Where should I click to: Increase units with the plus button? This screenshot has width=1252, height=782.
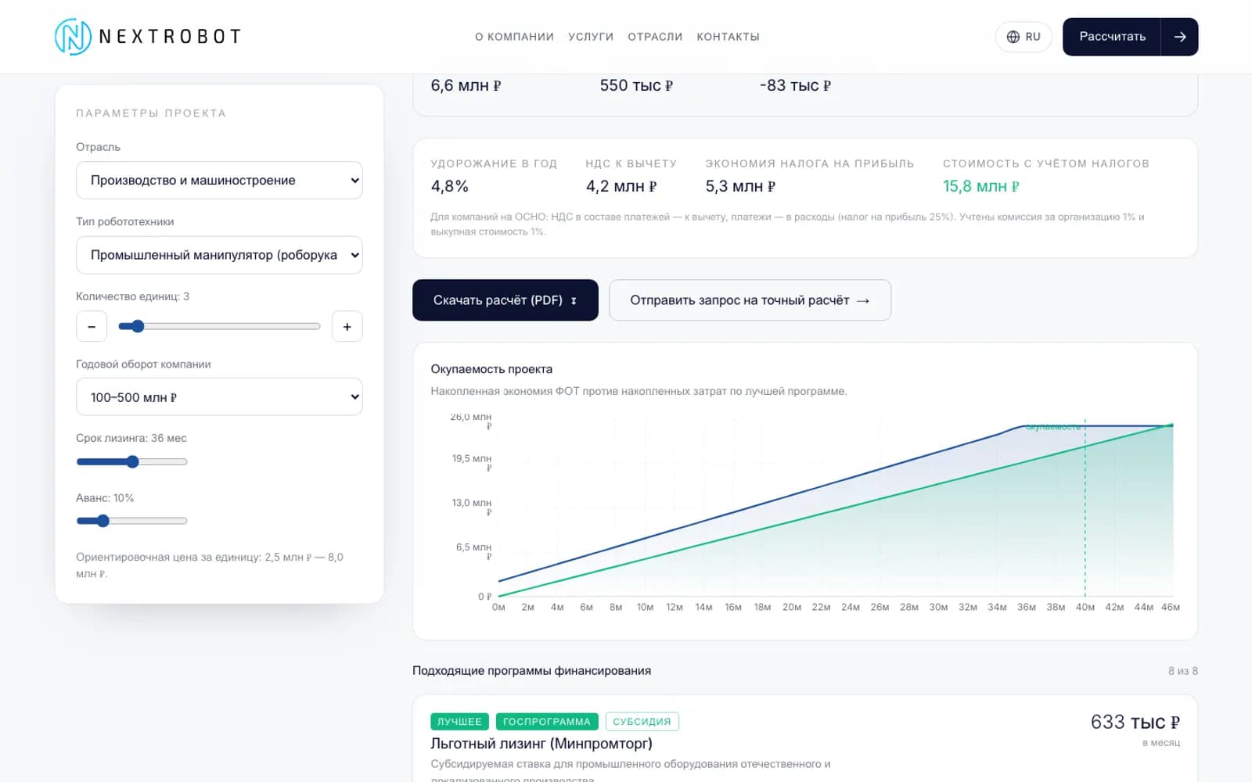(347, 326)
